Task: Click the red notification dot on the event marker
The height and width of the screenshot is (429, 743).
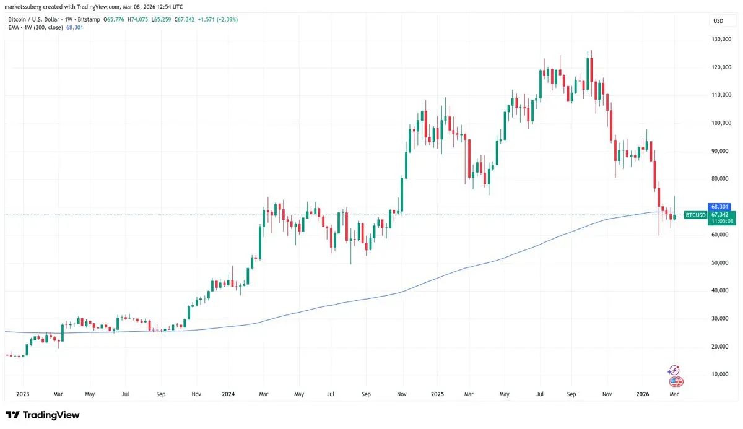Action: tap(677, 366)
